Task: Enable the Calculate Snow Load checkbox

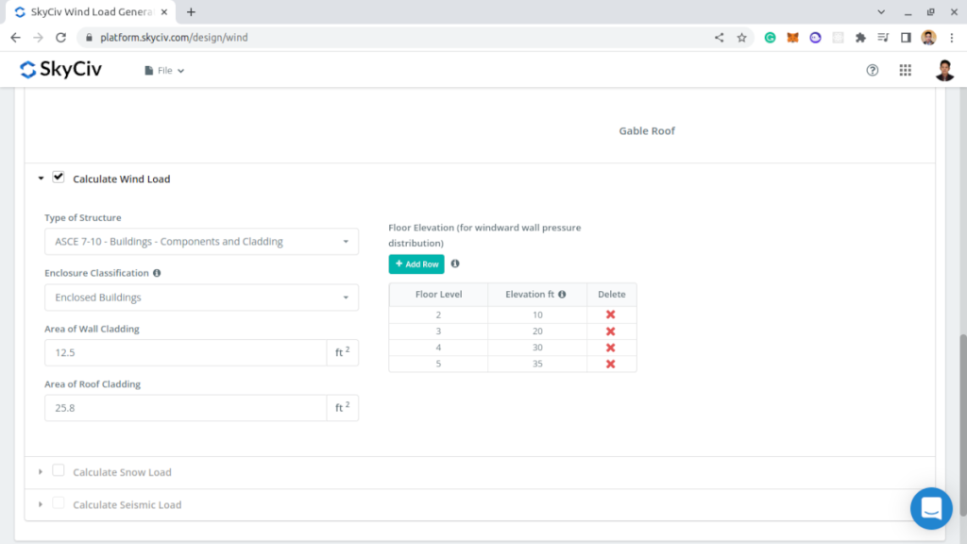Action: pyautogui.click(x=59, y=471)
